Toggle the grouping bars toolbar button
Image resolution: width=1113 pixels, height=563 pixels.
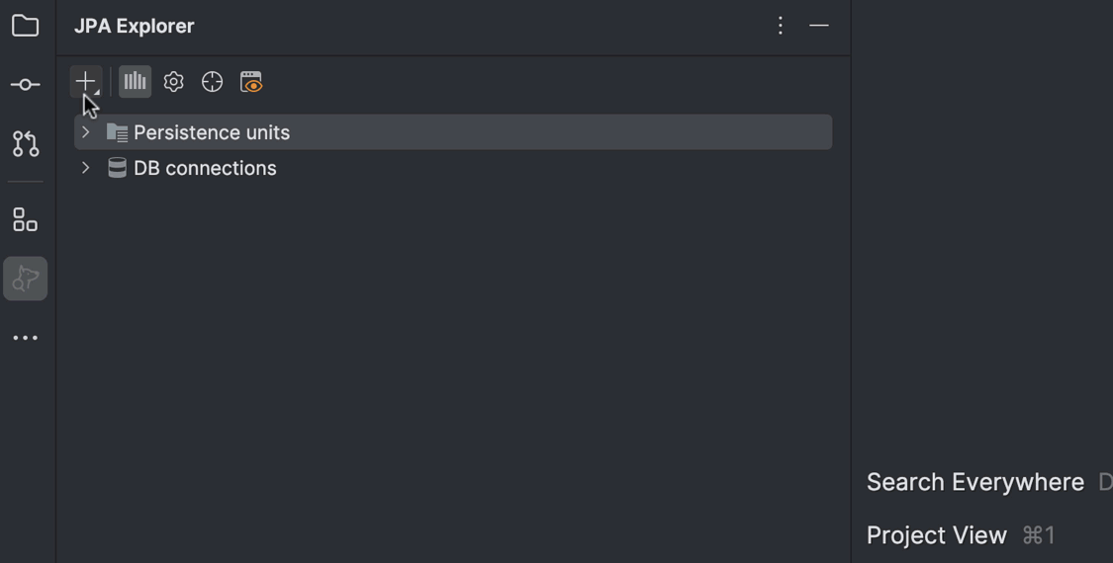tap(135, 82)
